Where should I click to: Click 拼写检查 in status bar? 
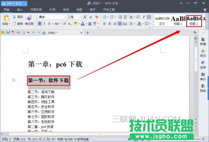coord(81,139)
